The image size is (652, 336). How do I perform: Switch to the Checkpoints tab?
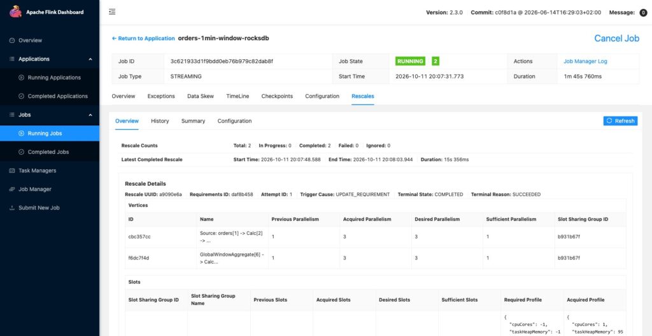[277, 96]
